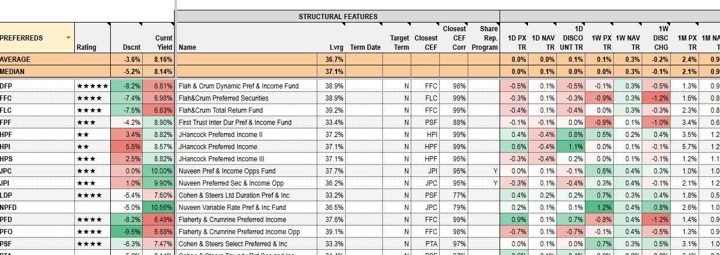Click the Rating column header

click(86, 47)
